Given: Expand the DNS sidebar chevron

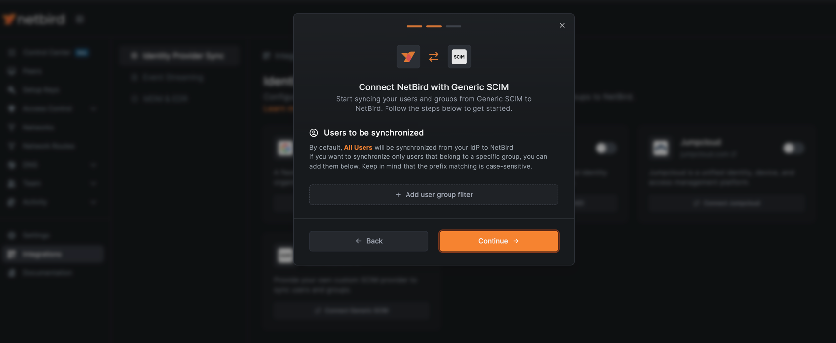Looking at the screenshot, I should point(93,165).
